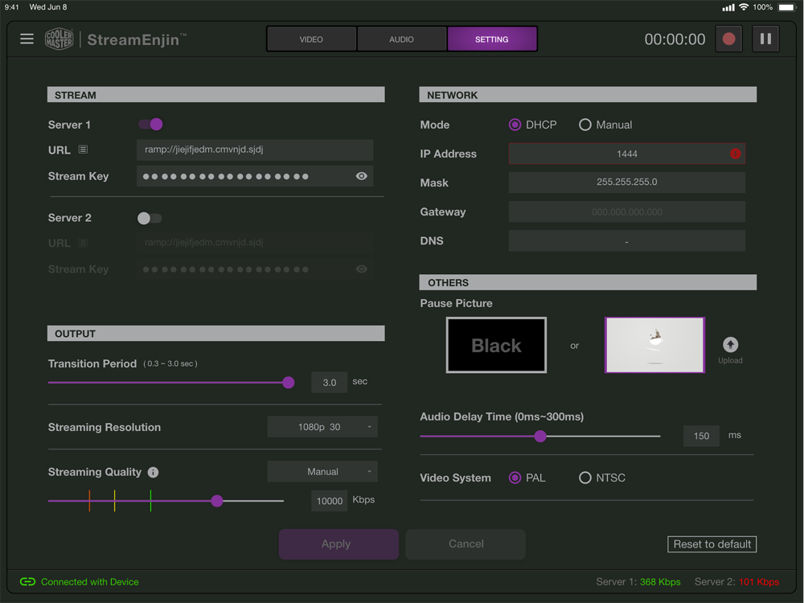This screenshot has height=603, width=804.
Task: Click the Server 1 URL field
Action: [x=255, y=150]
